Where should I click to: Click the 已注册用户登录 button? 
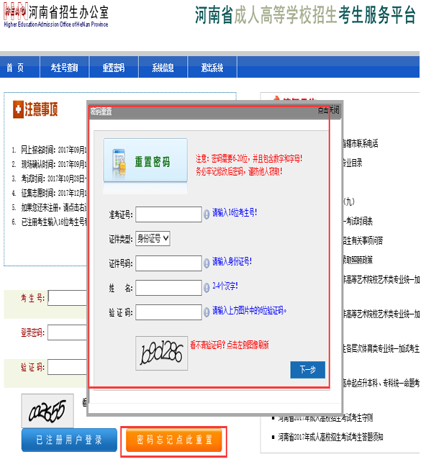pos(69,440)
